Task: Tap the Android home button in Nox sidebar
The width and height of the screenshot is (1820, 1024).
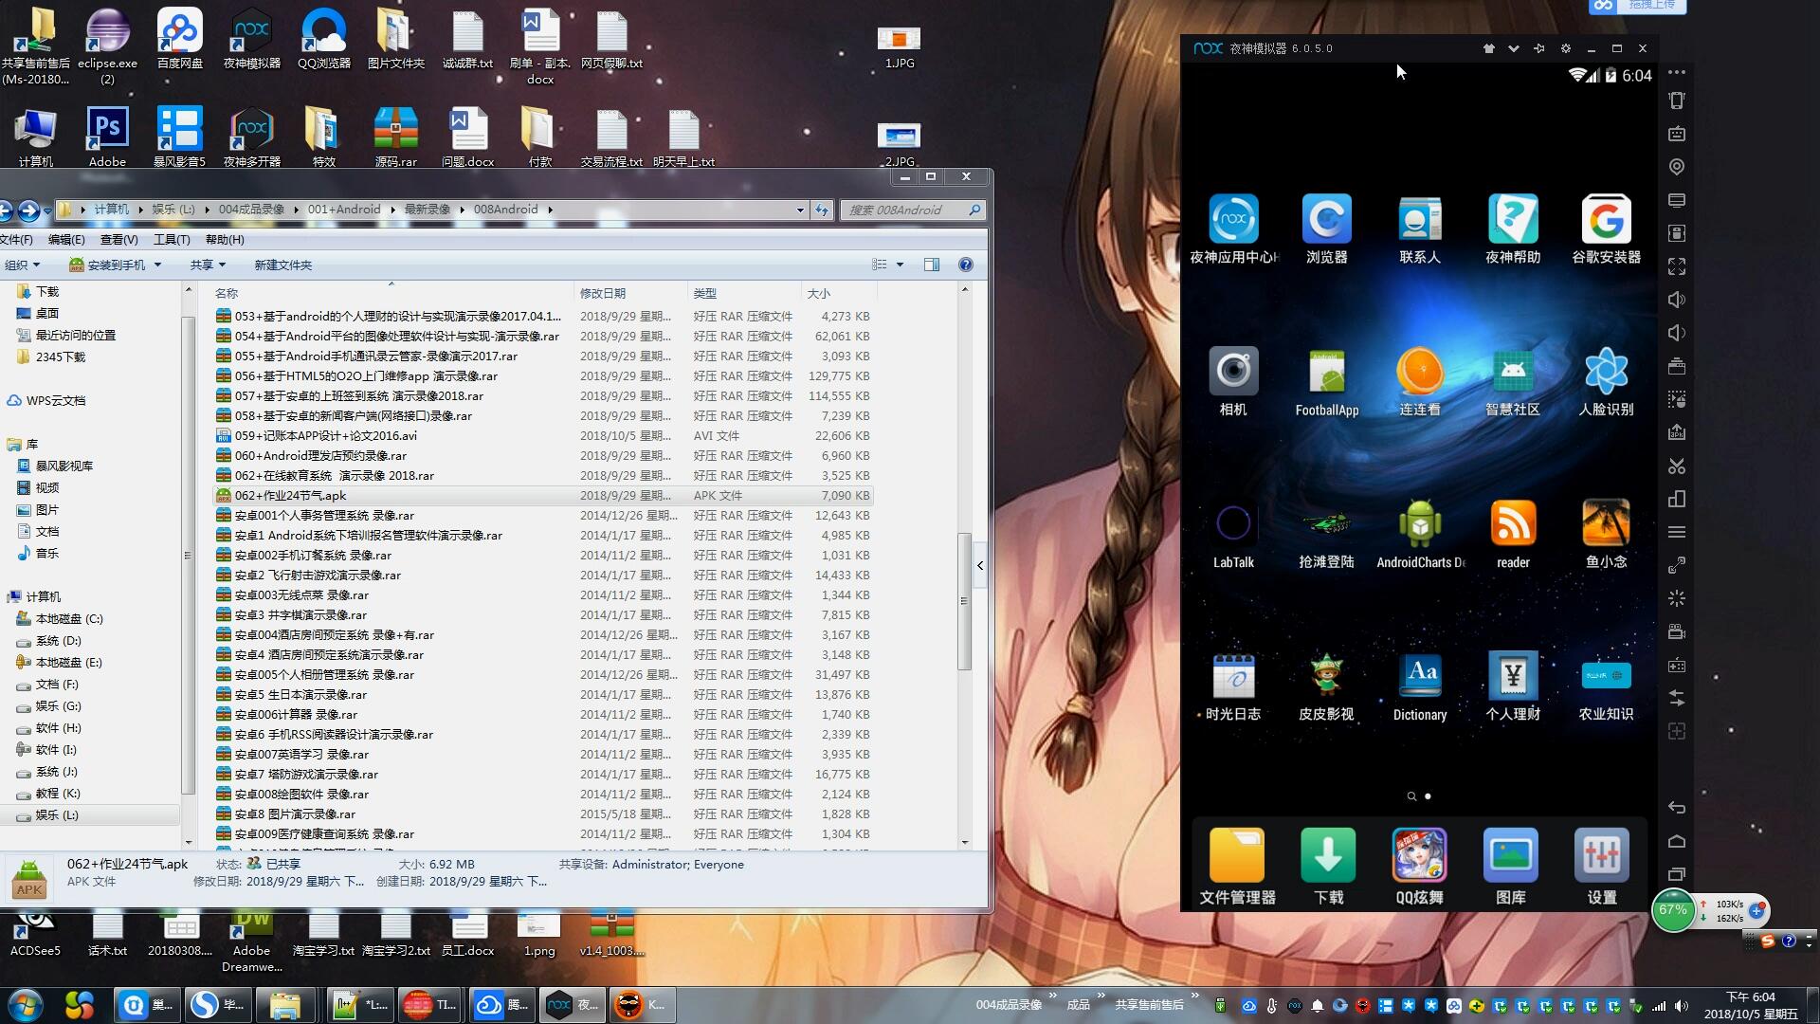Action: click(1677, 841)
